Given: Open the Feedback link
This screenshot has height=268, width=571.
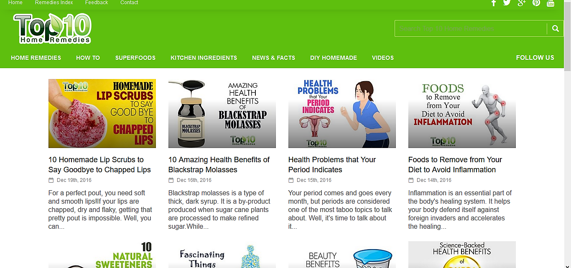Looking at the screenshot, I should 97,3.
